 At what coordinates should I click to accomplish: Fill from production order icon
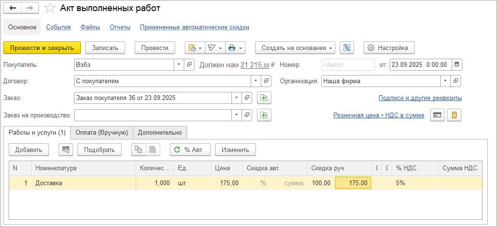264,115
